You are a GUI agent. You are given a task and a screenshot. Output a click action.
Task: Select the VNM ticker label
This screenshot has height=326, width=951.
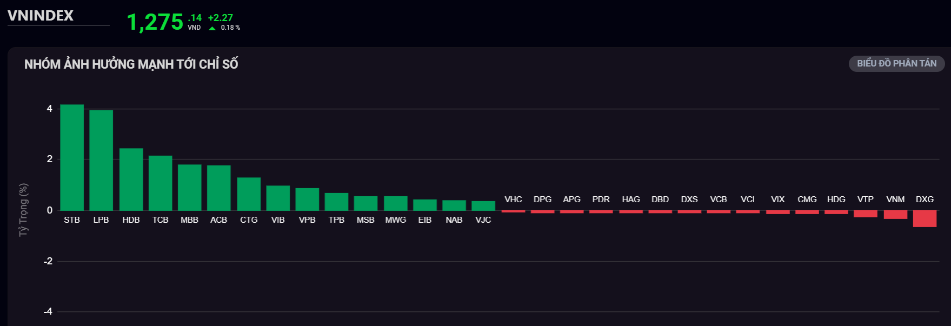coord(895,199)
